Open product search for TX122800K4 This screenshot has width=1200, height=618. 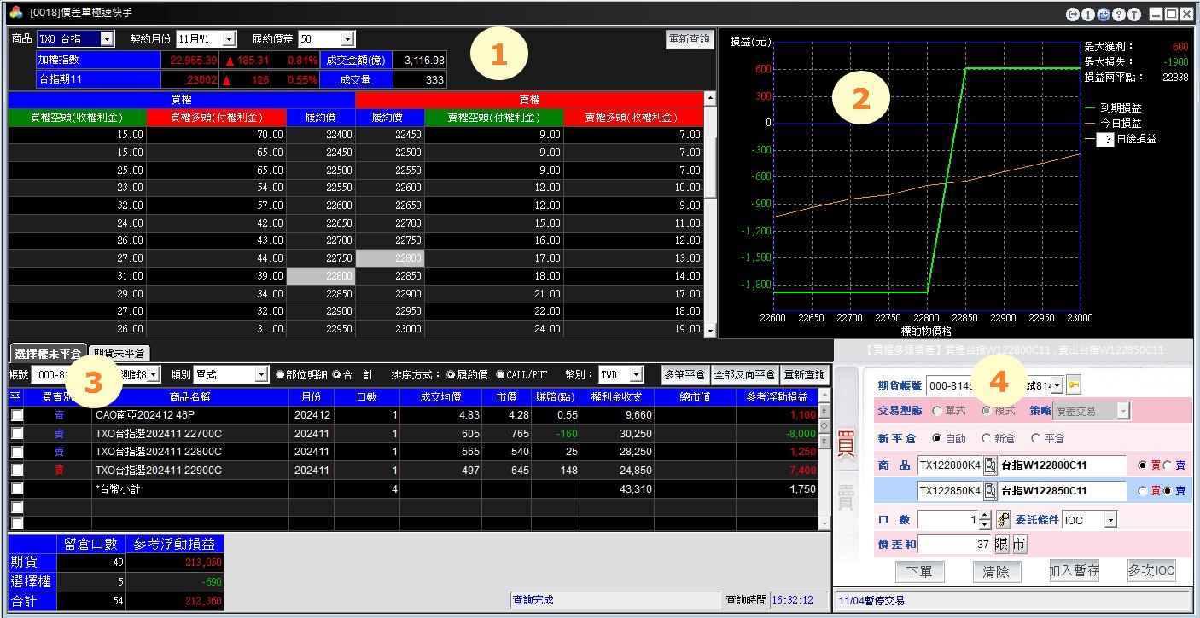pyautogui.click(x=990, y=465)
